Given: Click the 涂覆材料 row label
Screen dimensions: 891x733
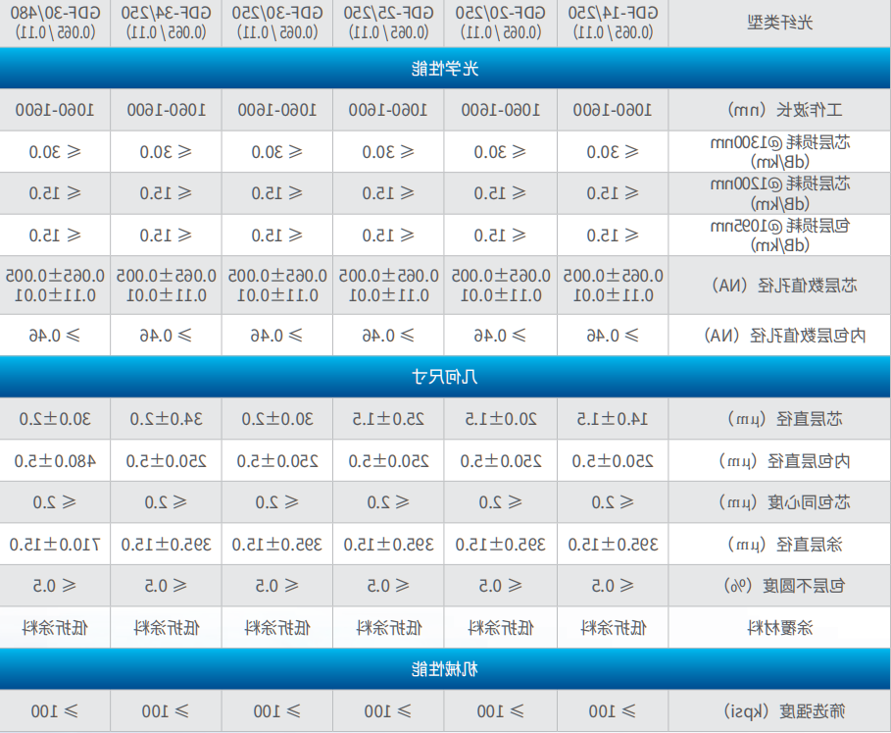Looking at the screenshot, I should tap(779, 628).
